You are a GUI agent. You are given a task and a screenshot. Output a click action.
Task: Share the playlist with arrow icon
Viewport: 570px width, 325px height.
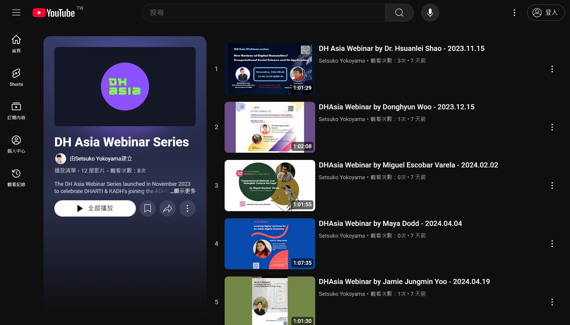click(168, 208)
